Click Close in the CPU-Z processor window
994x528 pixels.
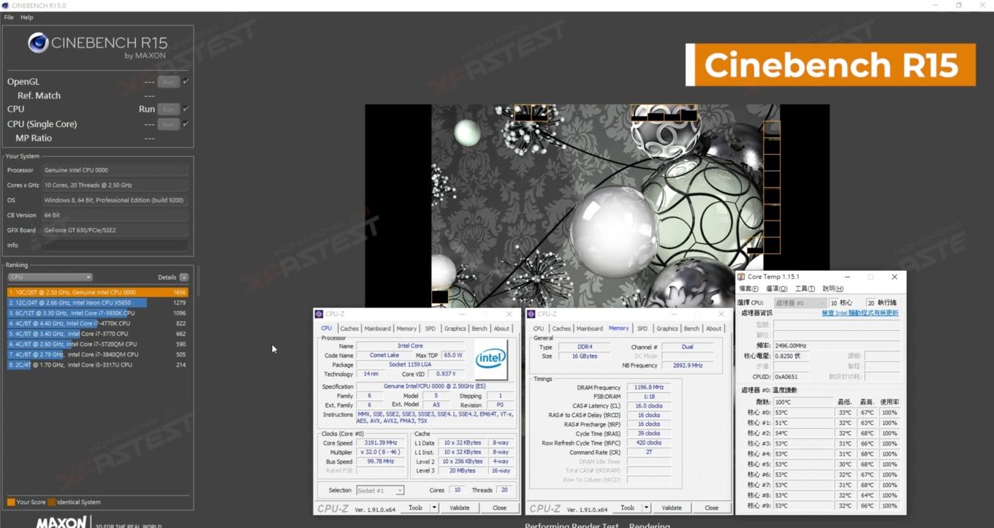[x=499, y=508]
